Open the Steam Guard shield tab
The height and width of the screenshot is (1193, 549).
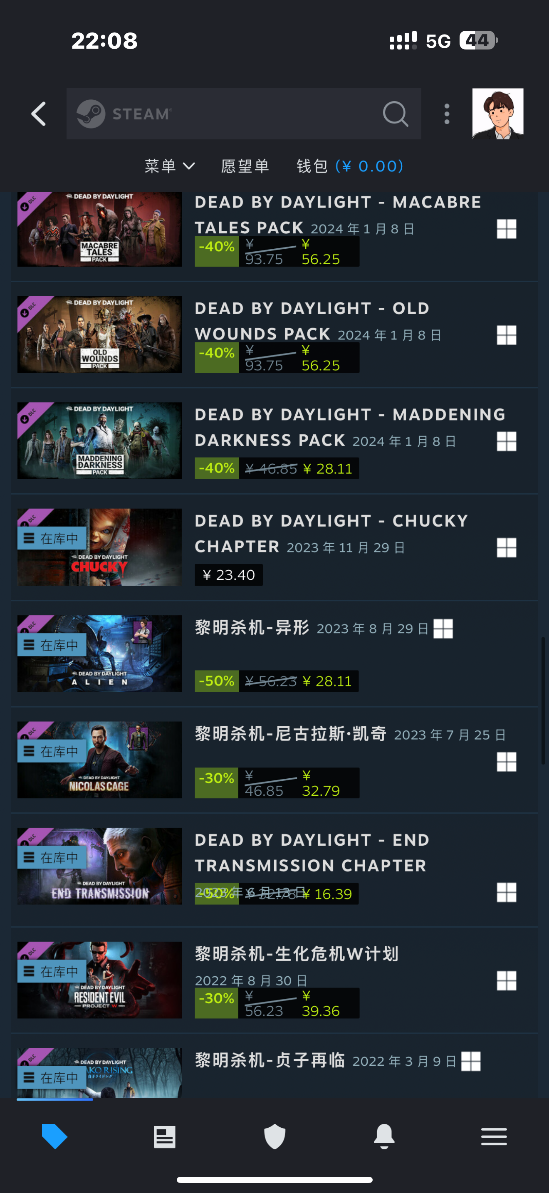point(274,1136)
